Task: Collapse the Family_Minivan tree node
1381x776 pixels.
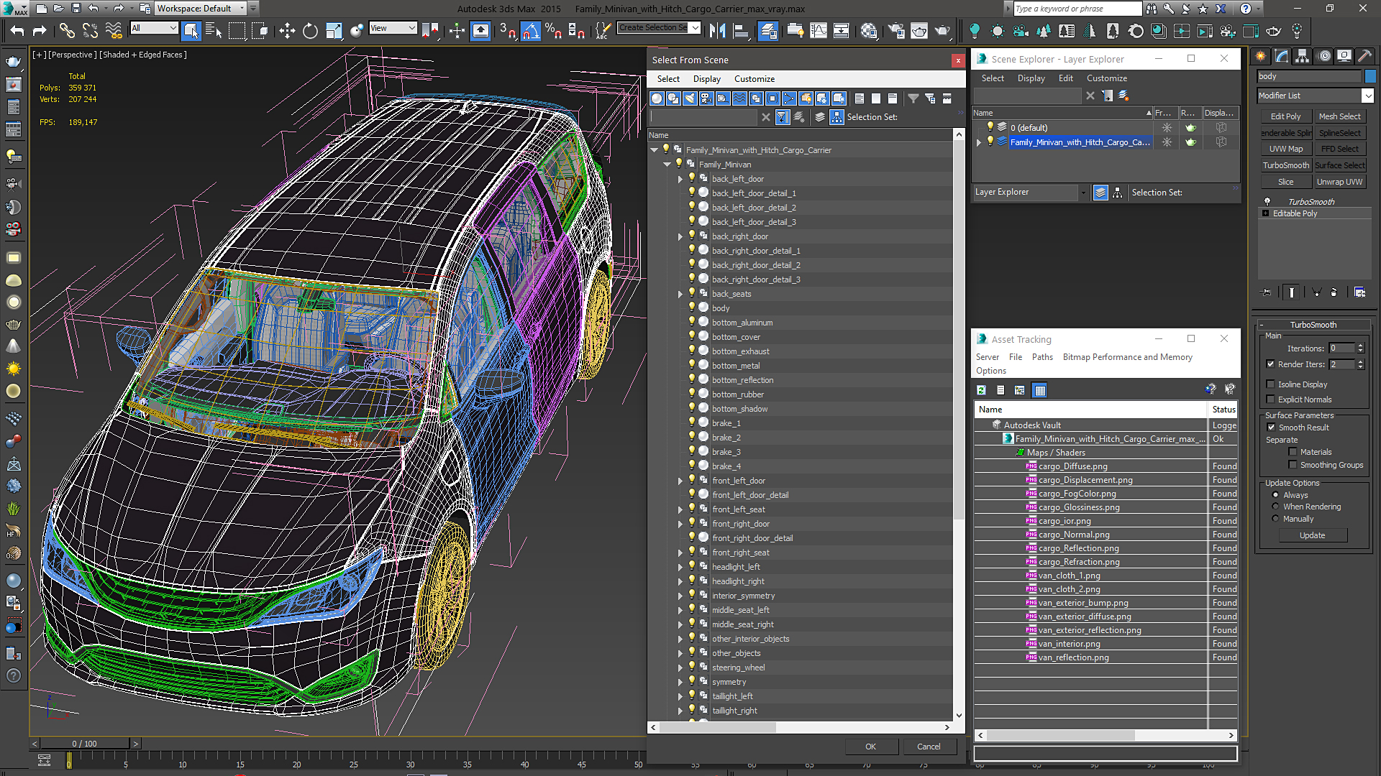Action: point(667,165)
